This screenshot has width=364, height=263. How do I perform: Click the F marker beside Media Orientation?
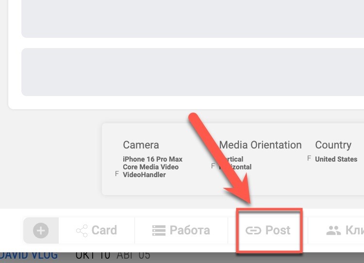(x=213, y=166)
